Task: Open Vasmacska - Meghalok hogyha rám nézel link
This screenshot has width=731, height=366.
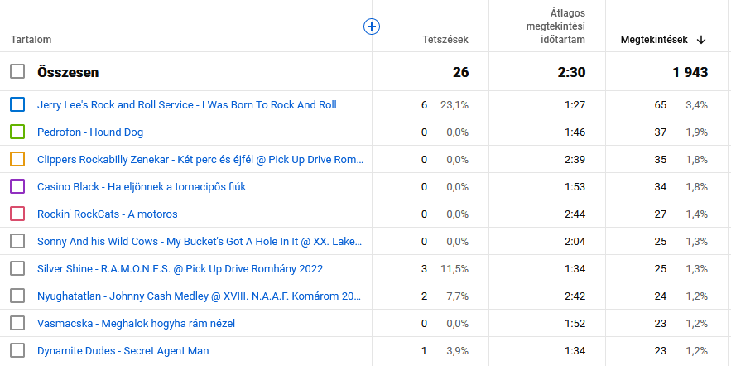Action: [x=136, y=323]
